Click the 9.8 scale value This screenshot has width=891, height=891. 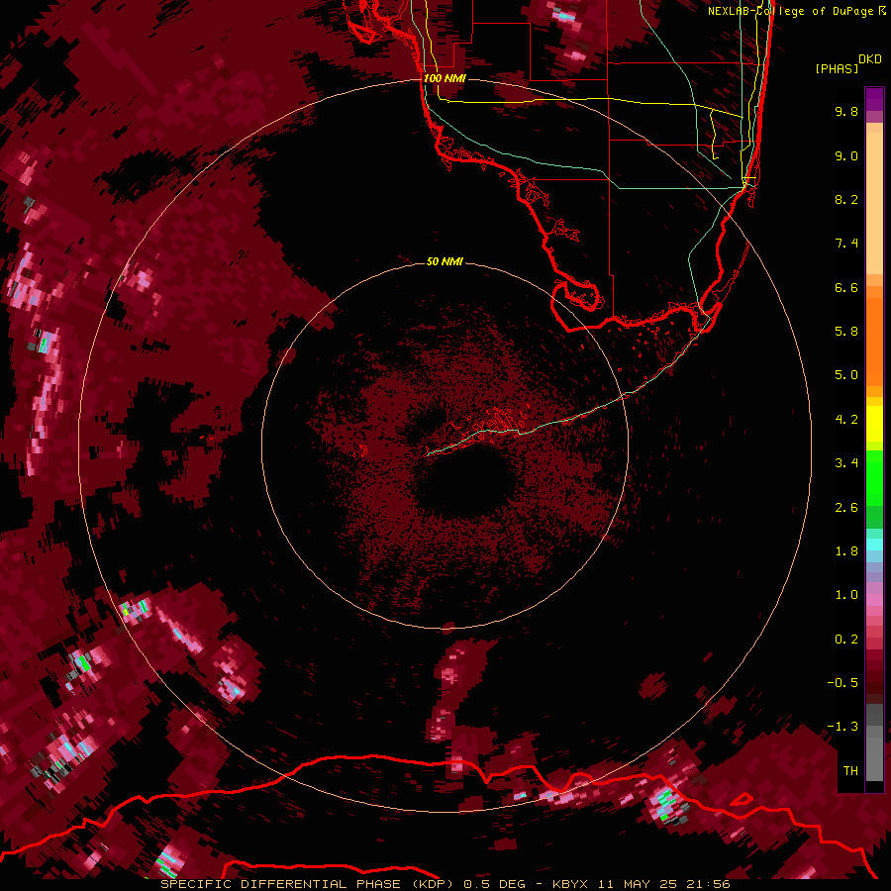click(x=846, y=111)
